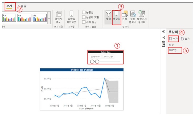Enable the 개체 잠금 checkbox
The image size is (195, 116).
[84, 22]
